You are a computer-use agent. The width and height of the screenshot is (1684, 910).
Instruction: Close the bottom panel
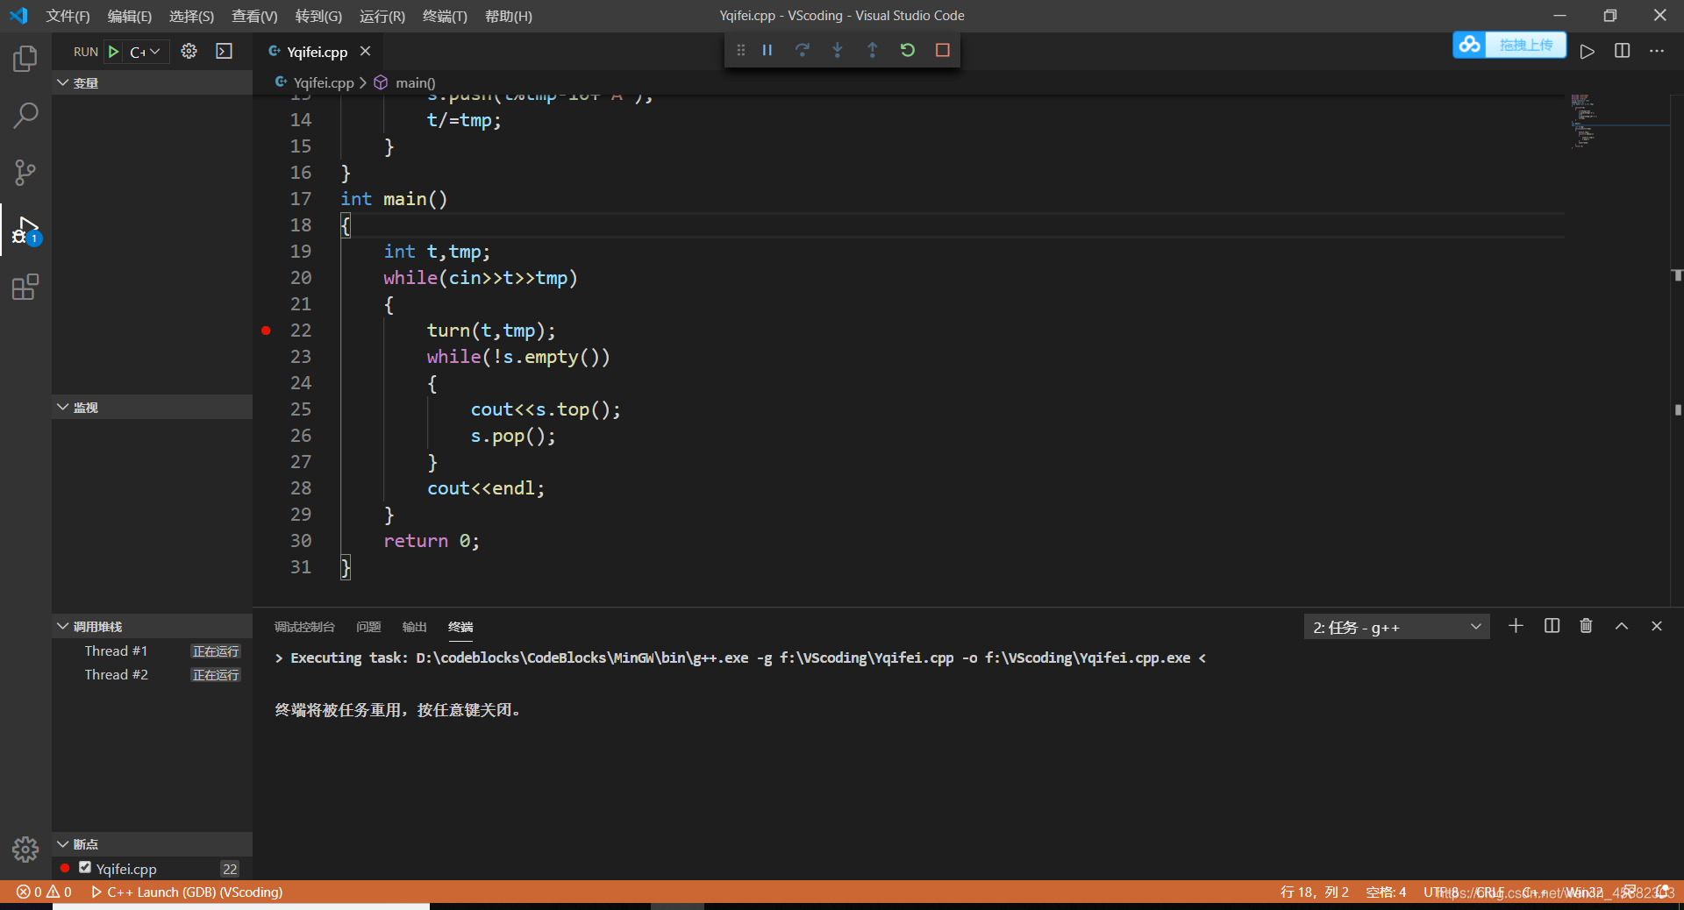(1657, 626)
